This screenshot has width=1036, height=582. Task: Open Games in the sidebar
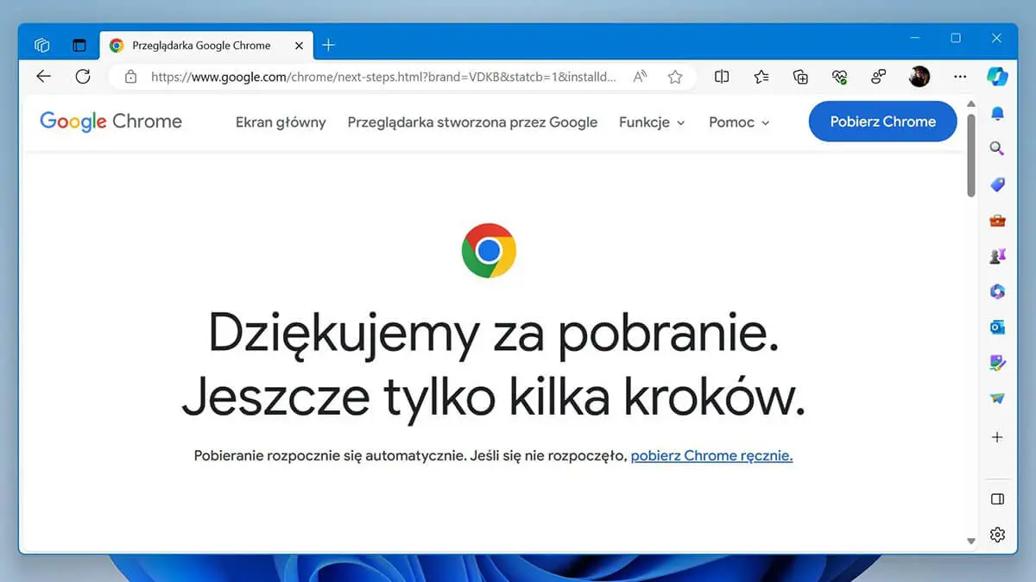997,256
